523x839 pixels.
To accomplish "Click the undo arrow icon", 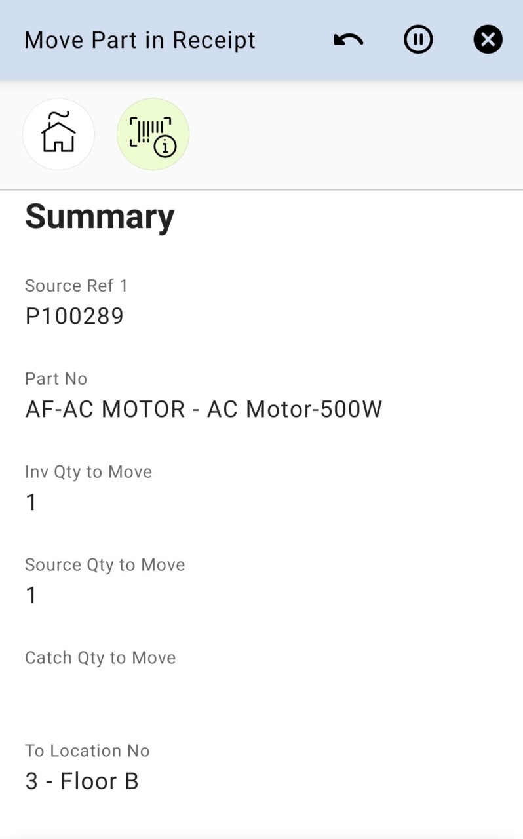I will [348, 40].
